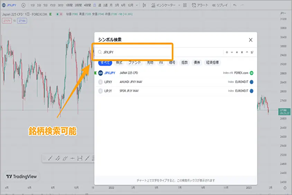Click the Japan 225 CFD chart title
The image size is (292, 195).
(25, 14)
